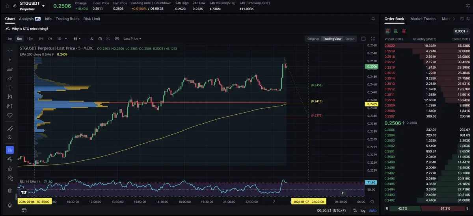Open the go to date icon
473x216 pixels.
pos(24,210)
